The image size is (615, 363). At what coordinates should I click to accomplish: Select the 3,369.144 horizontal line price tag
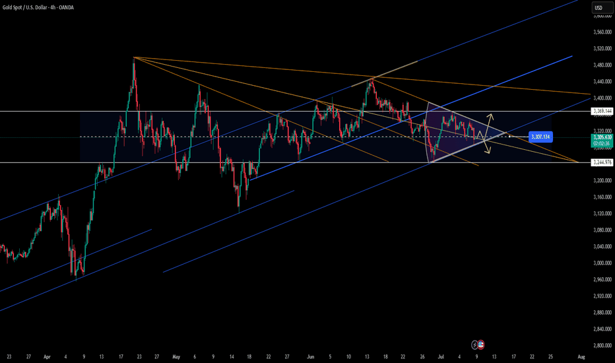pyautogui.click(x=602, y=111)
